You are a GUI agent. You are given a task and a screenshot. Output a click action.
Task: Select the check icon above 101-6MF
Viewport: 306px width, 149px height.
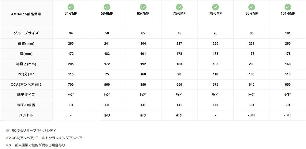[288, 7]
